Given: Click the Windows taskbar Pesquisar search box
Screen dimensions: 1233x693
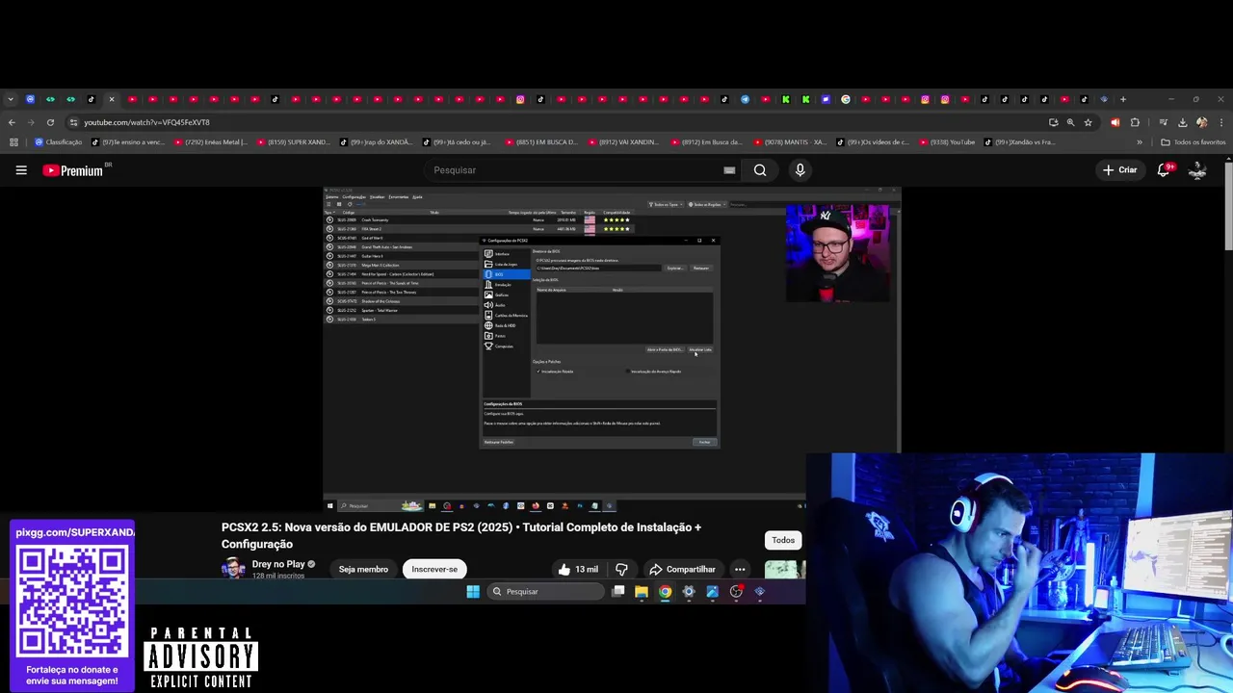Looking at the screenshot, I should (x=546, y=592).
